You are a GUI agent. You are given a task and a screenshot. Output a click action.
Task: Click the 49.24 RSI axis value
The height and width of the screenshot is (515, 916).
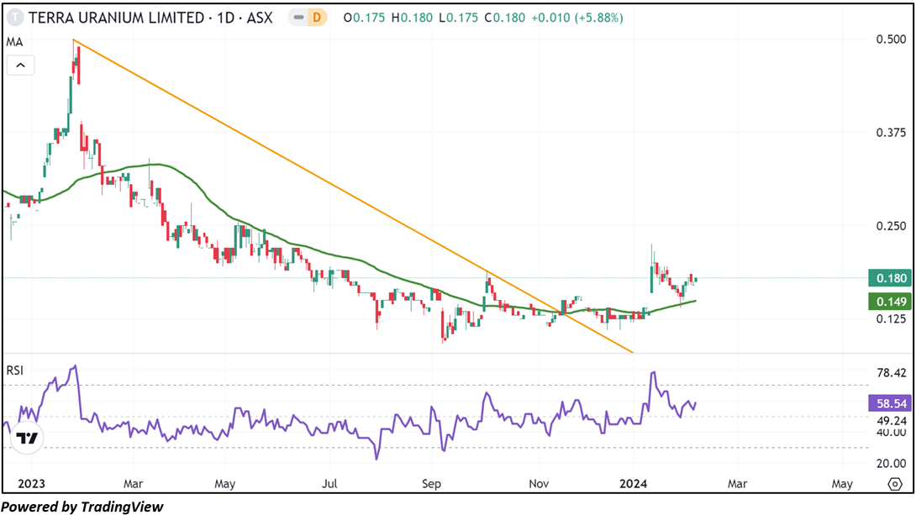coord(892,420)
